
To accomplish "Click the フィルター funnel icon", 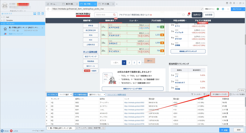I will point(192,95).
